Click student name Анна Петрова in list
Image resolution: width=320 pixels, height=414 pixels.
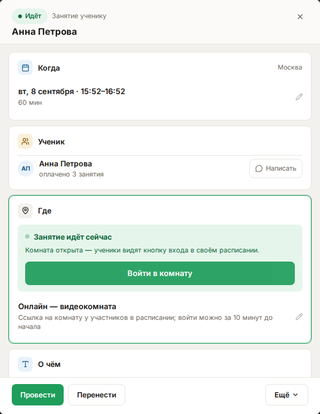(65, 164)
